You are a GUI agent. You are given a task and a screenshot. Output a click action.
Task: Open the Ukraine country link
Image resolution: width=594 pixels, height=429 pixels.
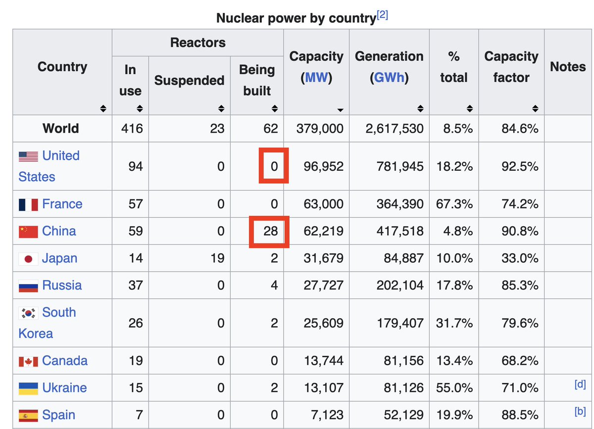coord(64,388)
